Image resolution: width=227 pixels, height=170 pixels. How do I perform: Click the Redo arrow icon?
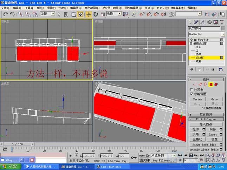[x=12, y=14]
